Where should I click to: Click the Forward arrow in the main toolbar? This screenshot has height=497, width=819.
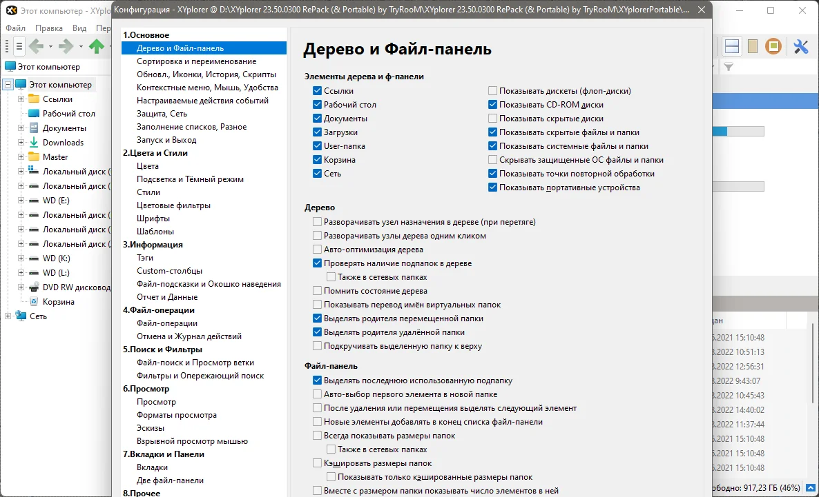[66, 46]
